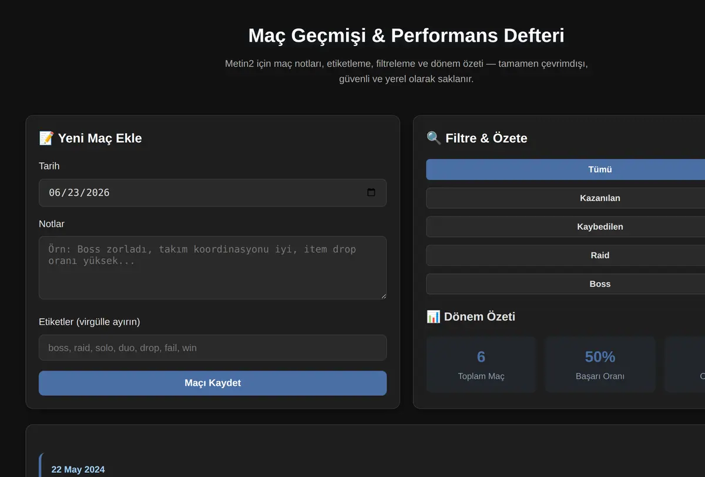Filter by Kaybedilen matches
This screenshot has height=477, width=705.
pos(600,226)
